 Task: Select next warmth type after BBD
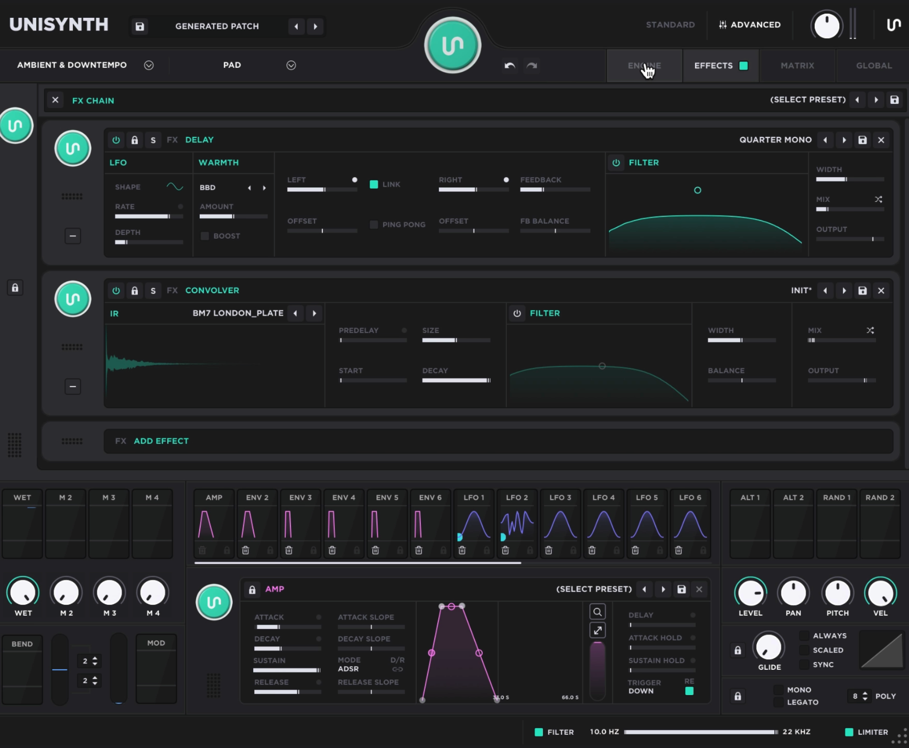(264, 188)
